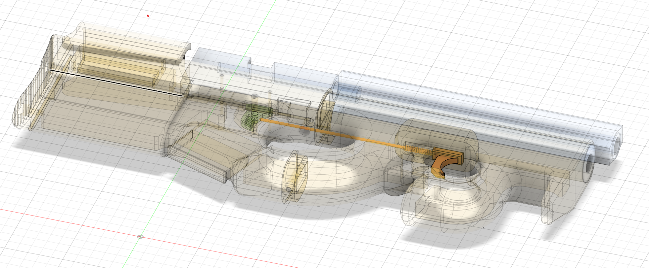
Task: Click the small red mark above model
Action: [148, 16]
